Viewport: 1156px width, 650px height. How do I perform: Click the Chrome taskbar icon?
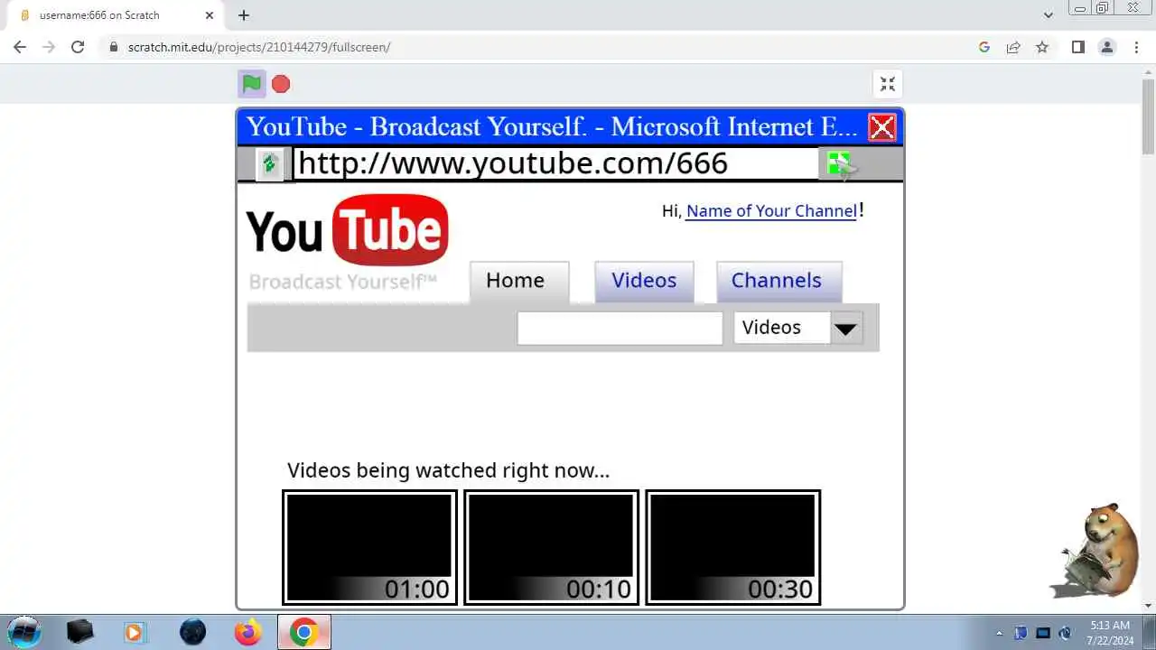tap(303, 632)
